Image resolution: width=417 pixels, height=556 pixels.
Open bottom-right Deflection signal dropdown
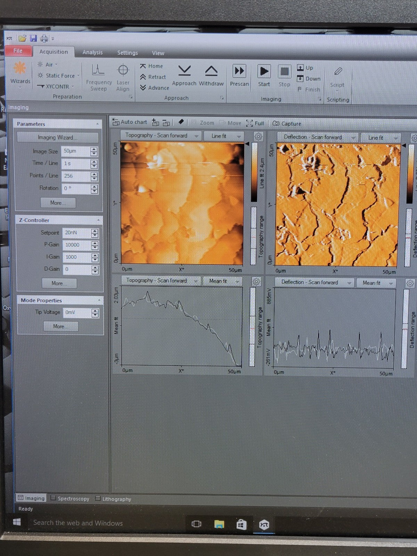[x=314, y=282]
